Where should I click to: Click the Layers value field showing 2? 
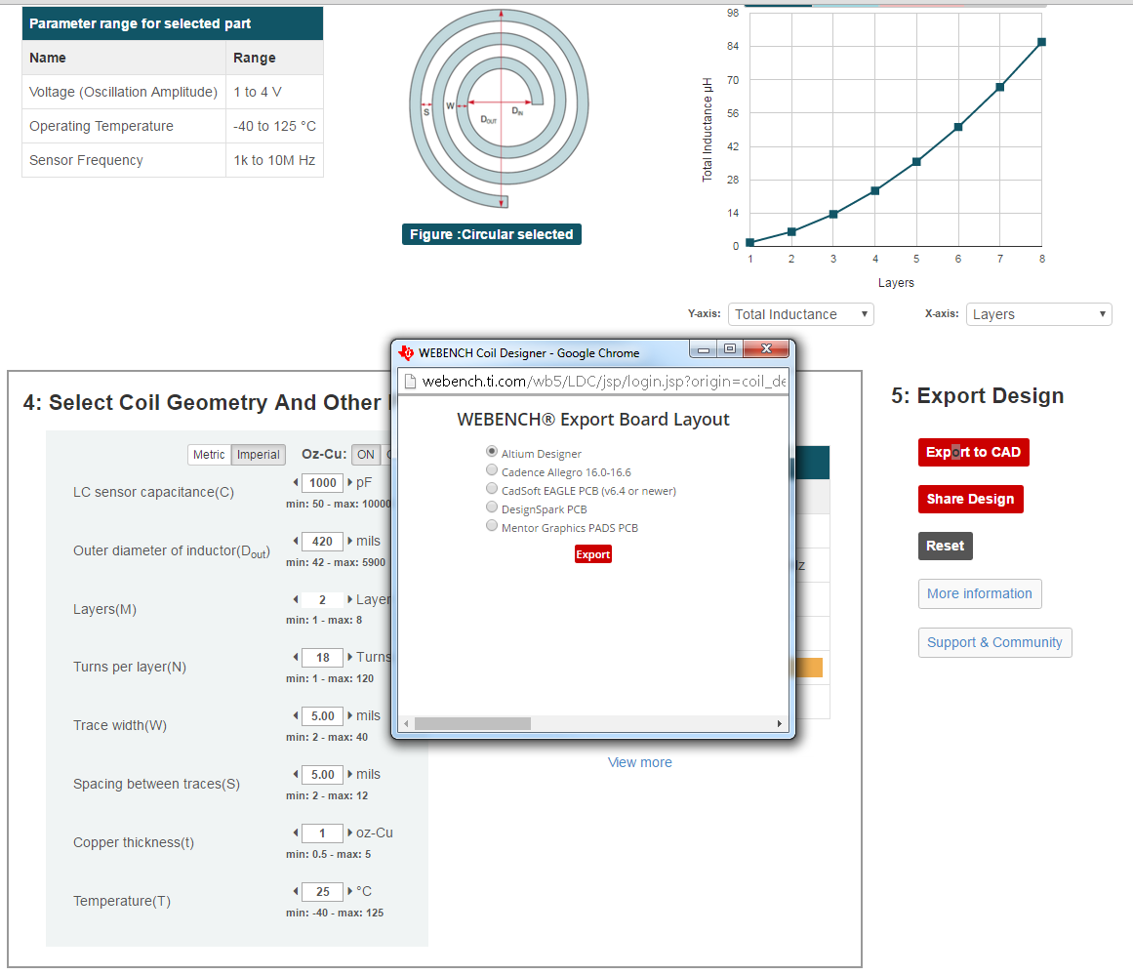tap(322, 600)
